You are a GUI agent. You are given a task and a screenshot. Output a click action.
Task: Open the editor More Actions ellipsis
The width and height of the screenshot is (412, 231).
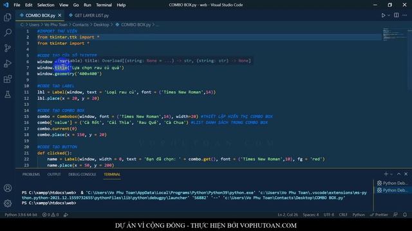[405, 15]
